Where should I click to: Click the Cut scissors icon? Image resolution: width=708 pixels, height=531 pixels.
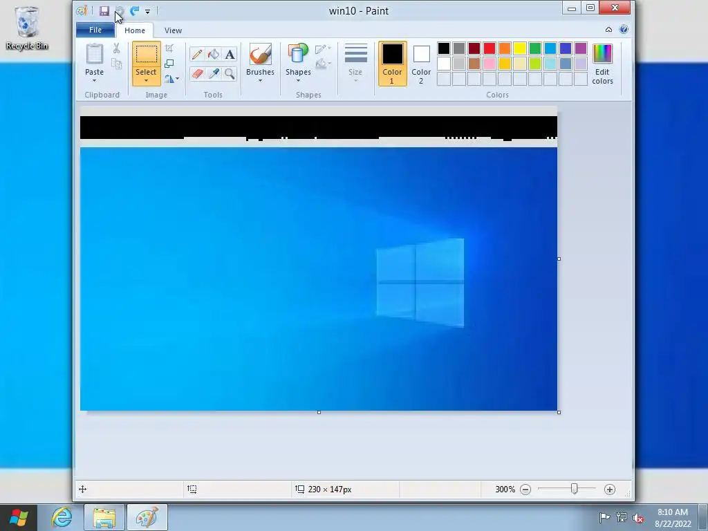tap(116, 48)
